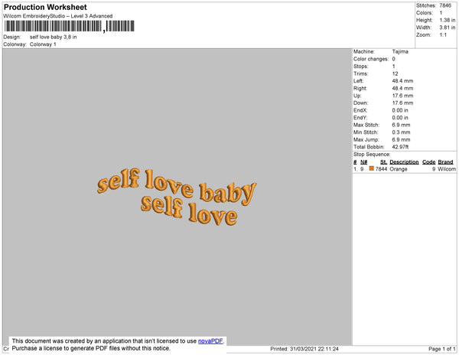Viewport: 459px width, 355px height.
Task: Click the Left value '48.4 mm'
Action: point(402,81)
